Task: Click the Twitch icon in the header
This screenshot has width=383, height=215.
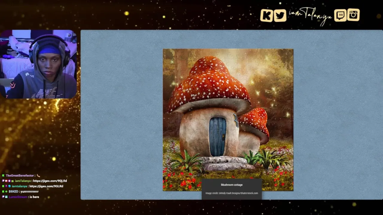Action: coord(340,15)
